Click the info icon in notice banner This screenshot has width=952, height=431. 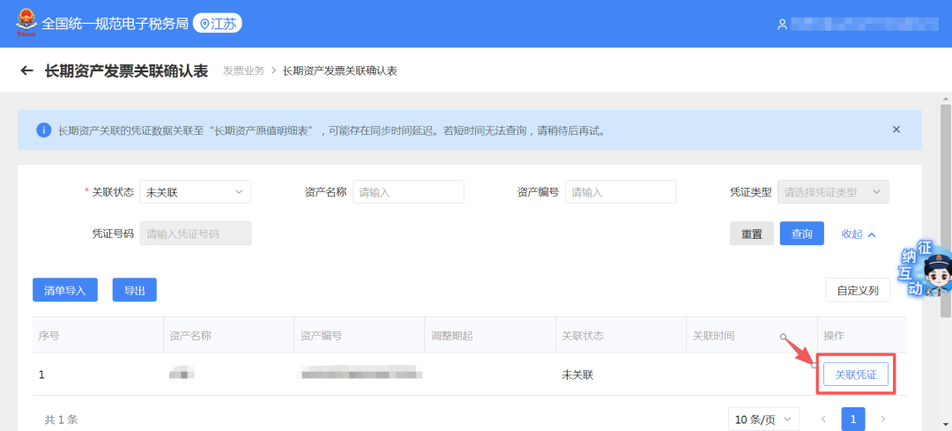click(43, 130)
